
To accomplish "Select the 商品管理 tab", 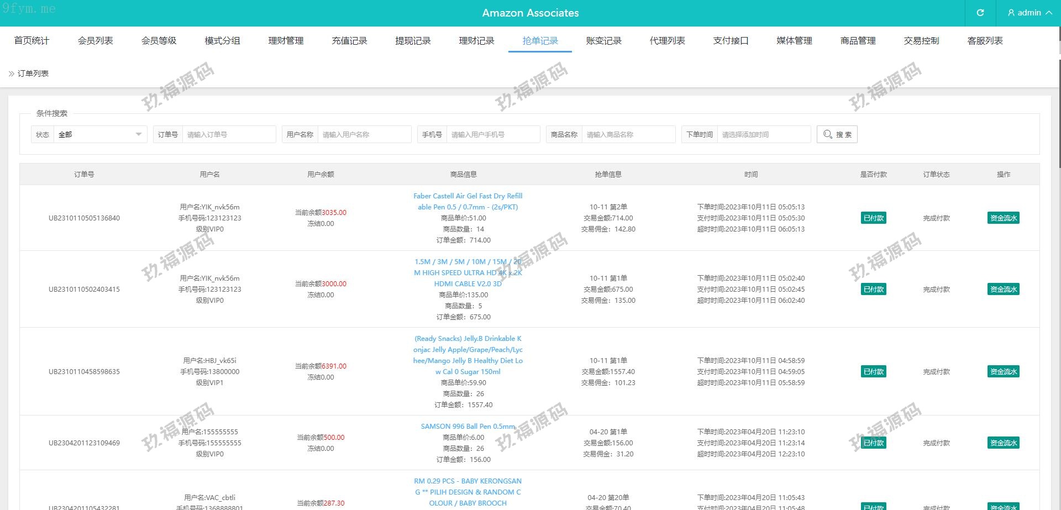I will click(858, 41).
